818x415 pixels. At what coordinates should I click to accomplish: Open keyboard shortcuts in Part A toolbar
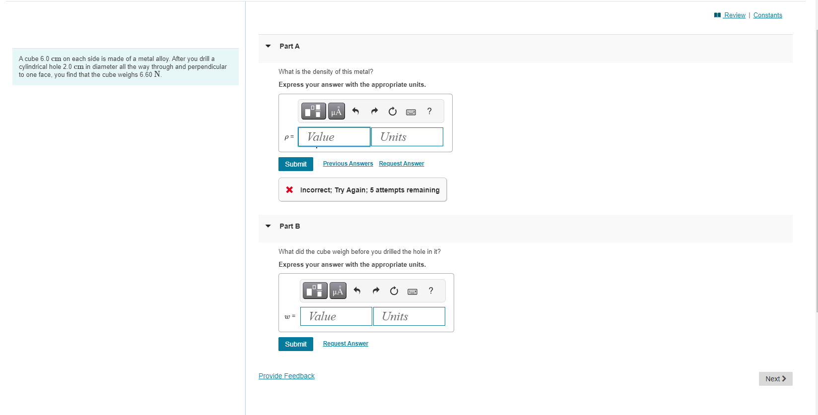pos(411,112)
